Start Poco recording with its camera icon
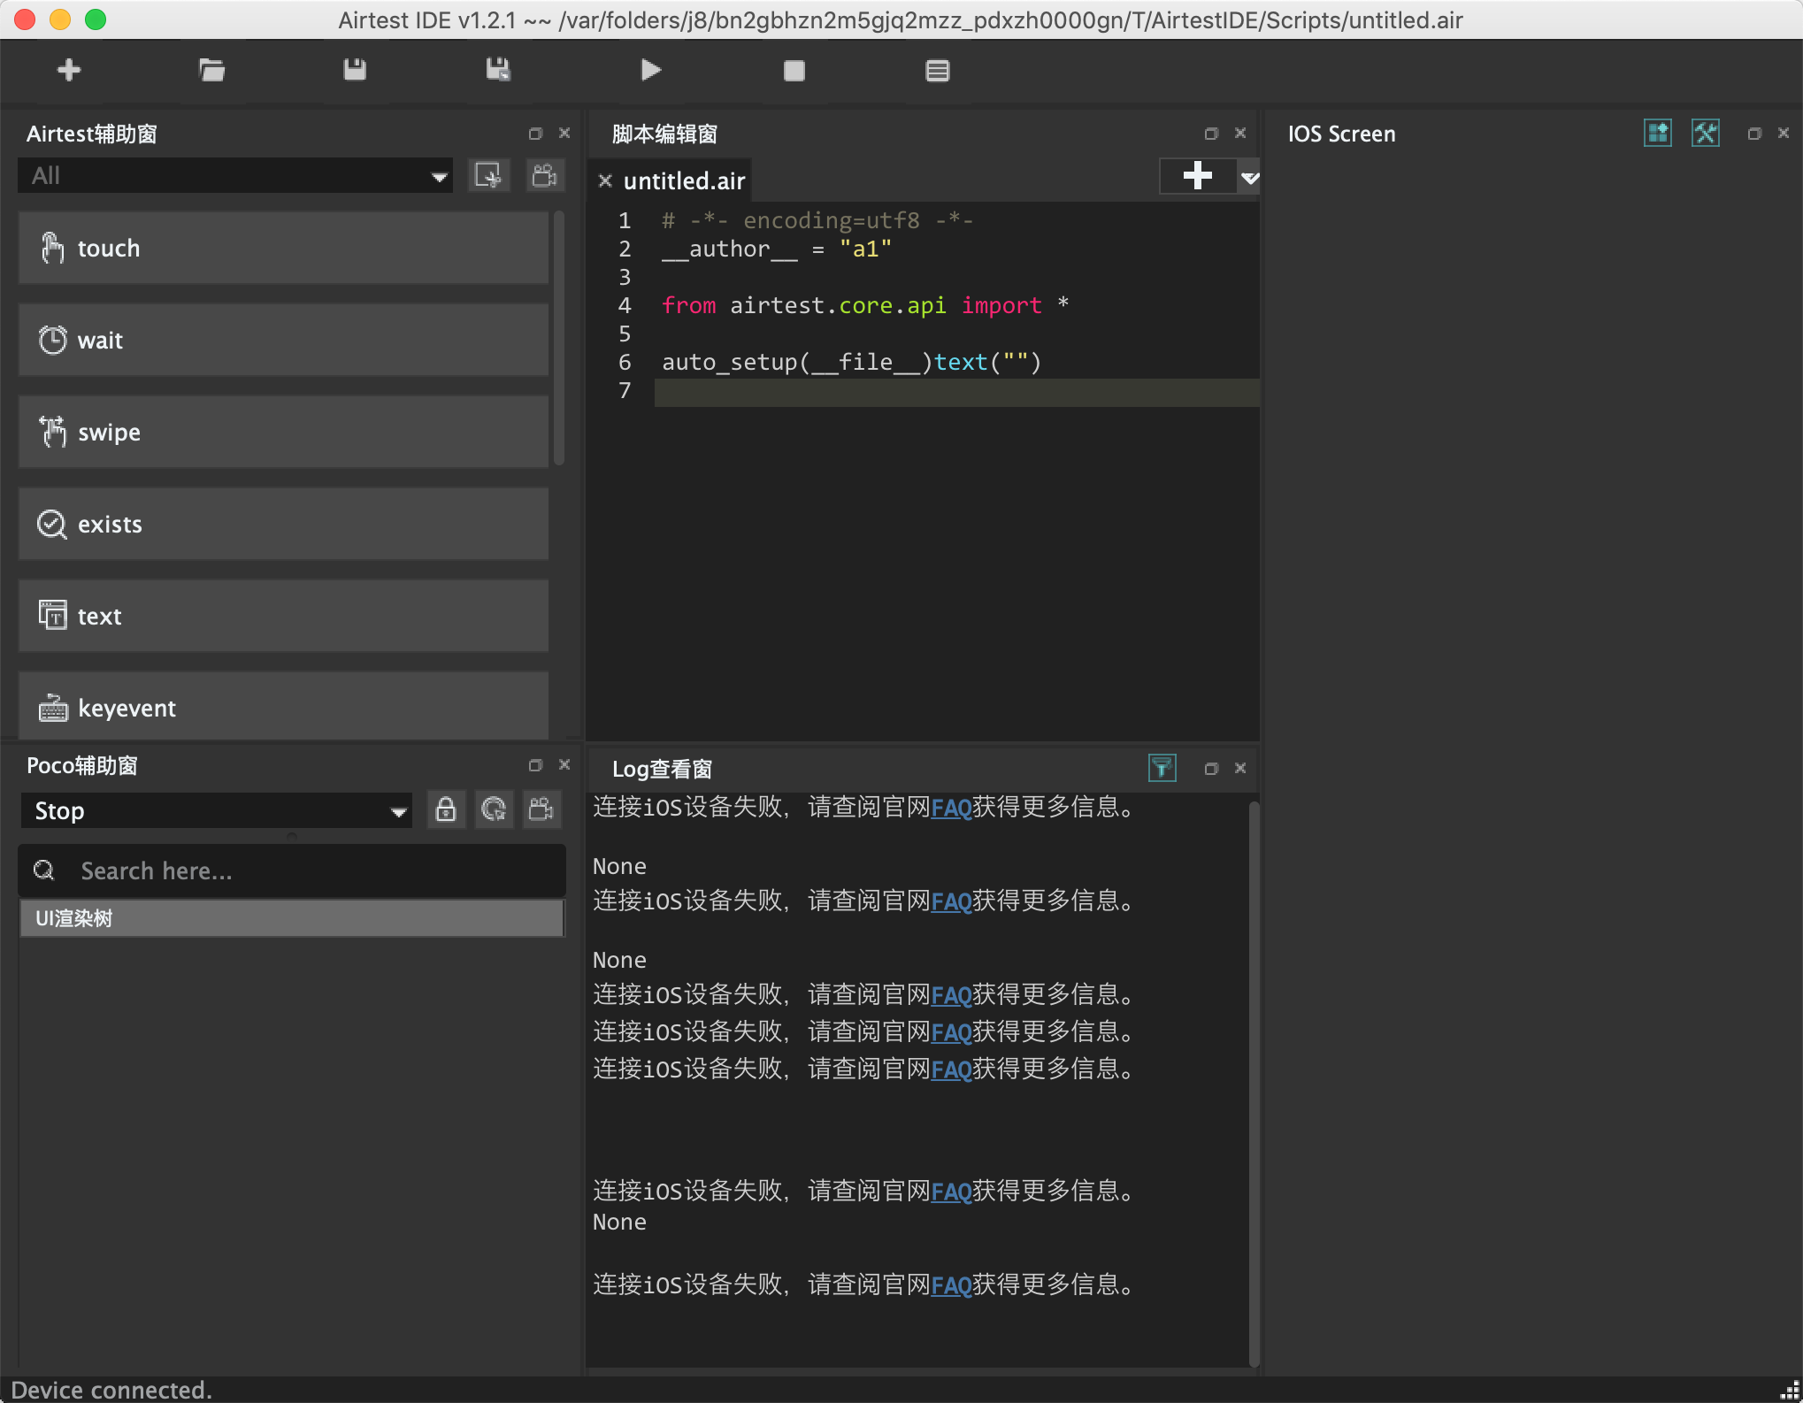1803x1403 pixels. point(541,809)
